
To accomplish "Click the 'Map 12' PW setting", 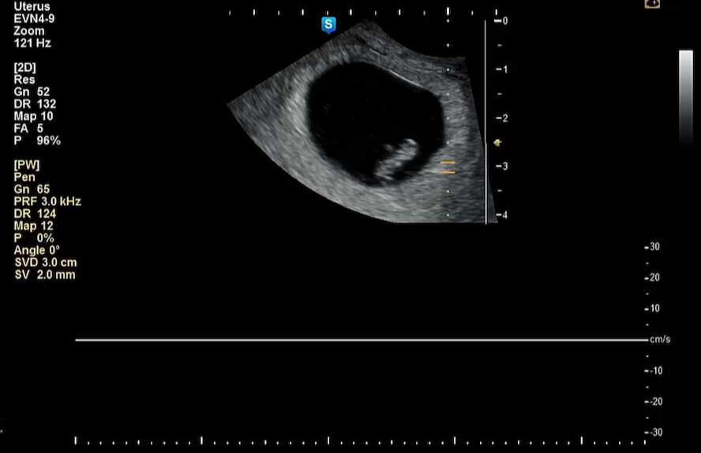I will [x=33, y=226].
